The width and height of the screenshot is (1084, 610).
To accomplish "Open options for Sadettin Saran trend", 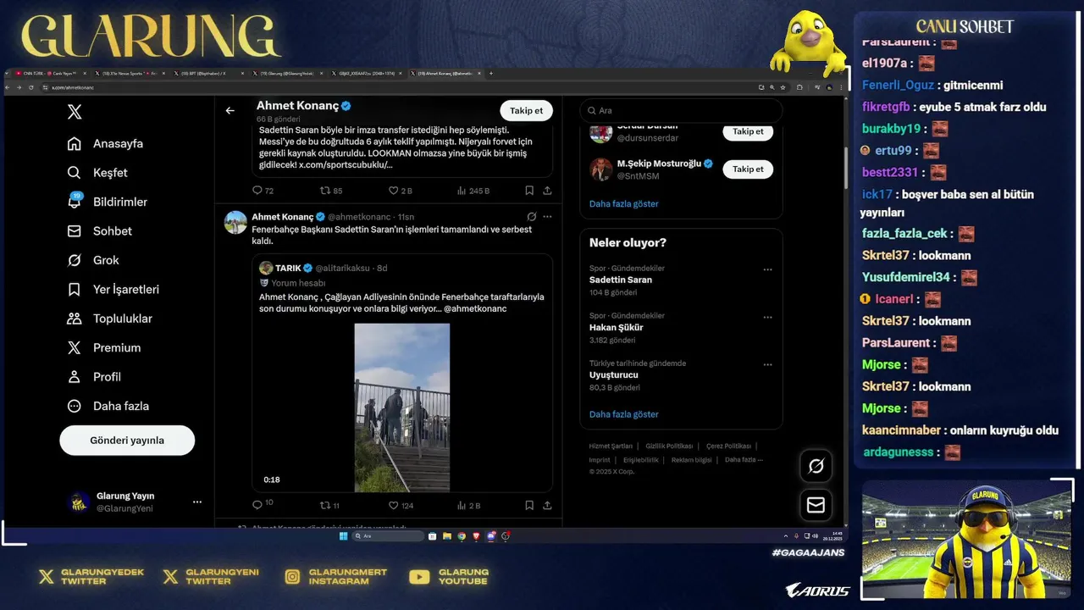I will point(767,269).
